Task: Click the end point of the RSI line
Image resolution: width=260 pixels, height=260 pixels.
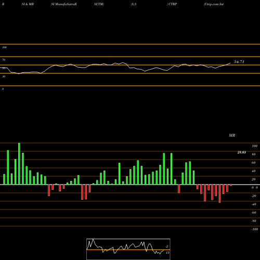Action: pos(230,63)
